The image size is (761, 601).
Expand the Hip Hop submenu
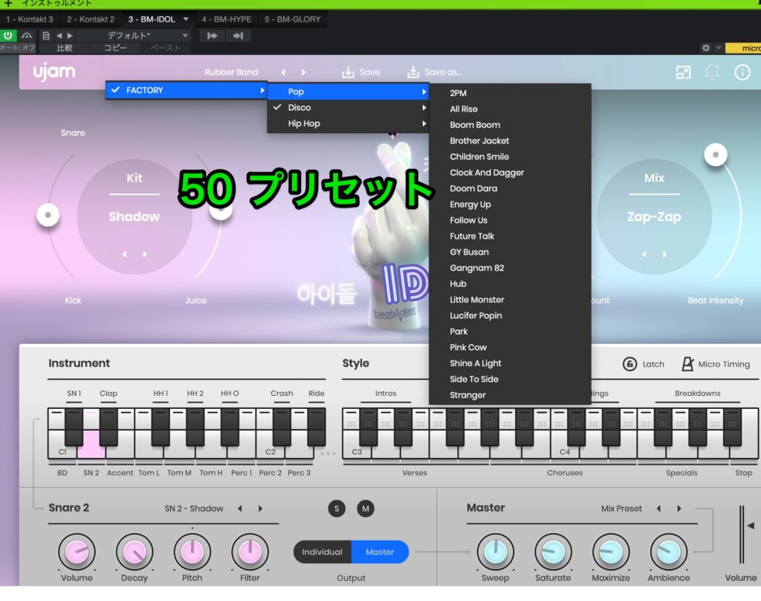click(x=348, y=123)
